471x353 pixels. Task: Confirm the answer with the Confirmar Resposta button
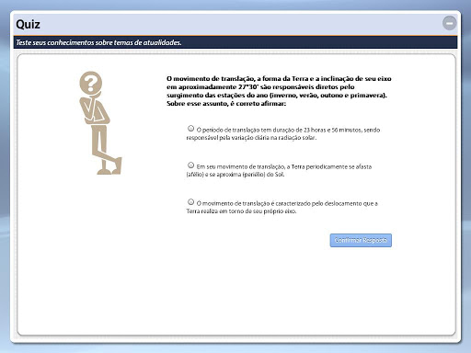click(361, 240)
